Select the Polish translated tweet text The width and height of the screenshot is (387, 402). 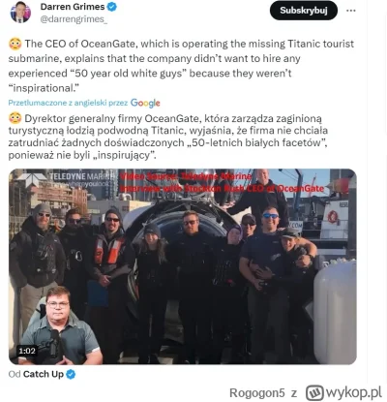click(x=168, y=137)
